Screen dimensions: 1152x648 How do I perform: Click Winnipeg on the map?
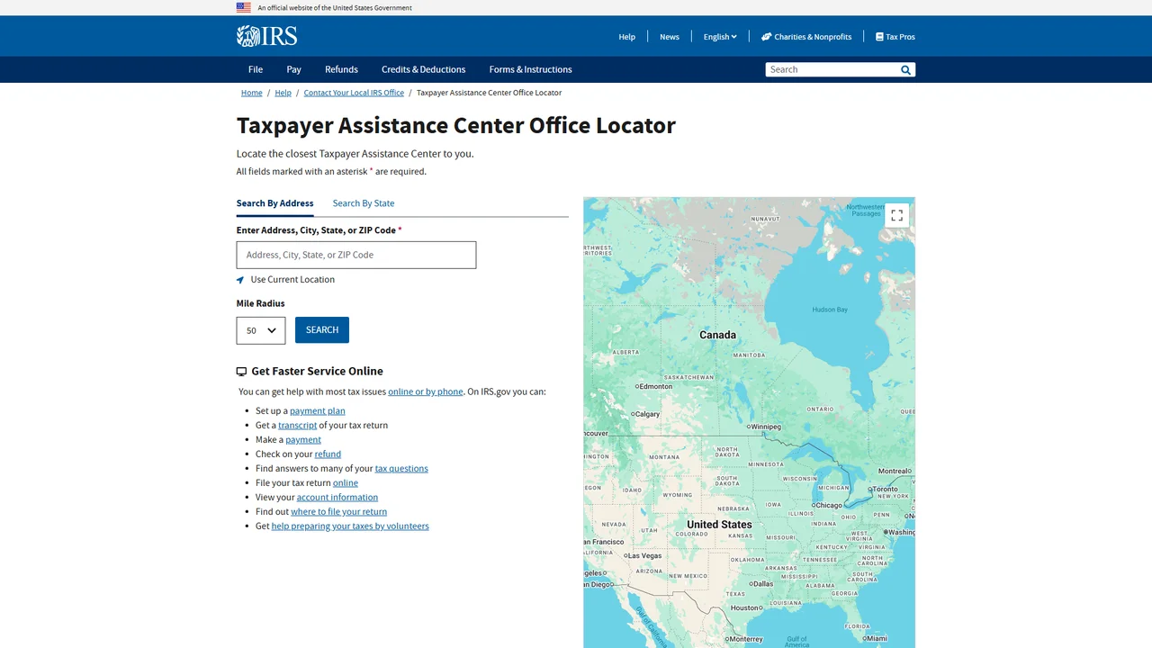click(766, 427)
